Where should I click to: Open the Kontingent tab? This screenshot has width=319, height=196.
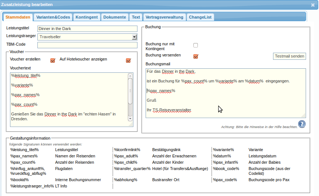click(x=86, y=17)
